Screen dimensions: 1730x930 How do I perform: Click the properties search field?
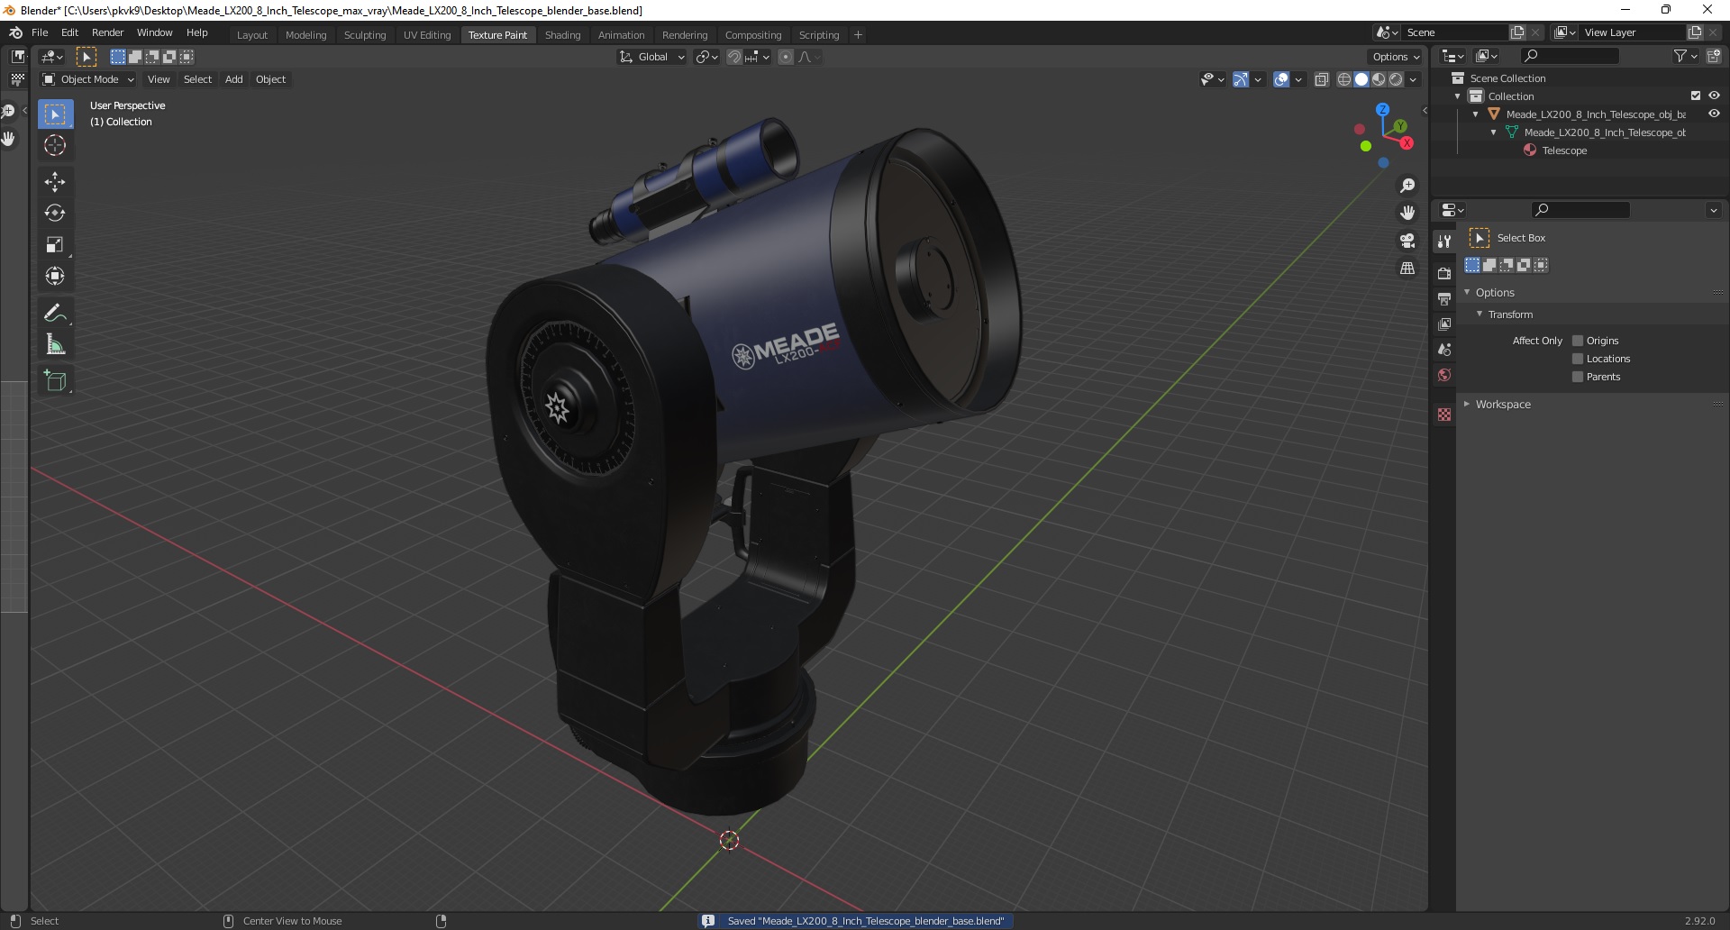[1580, 210]
